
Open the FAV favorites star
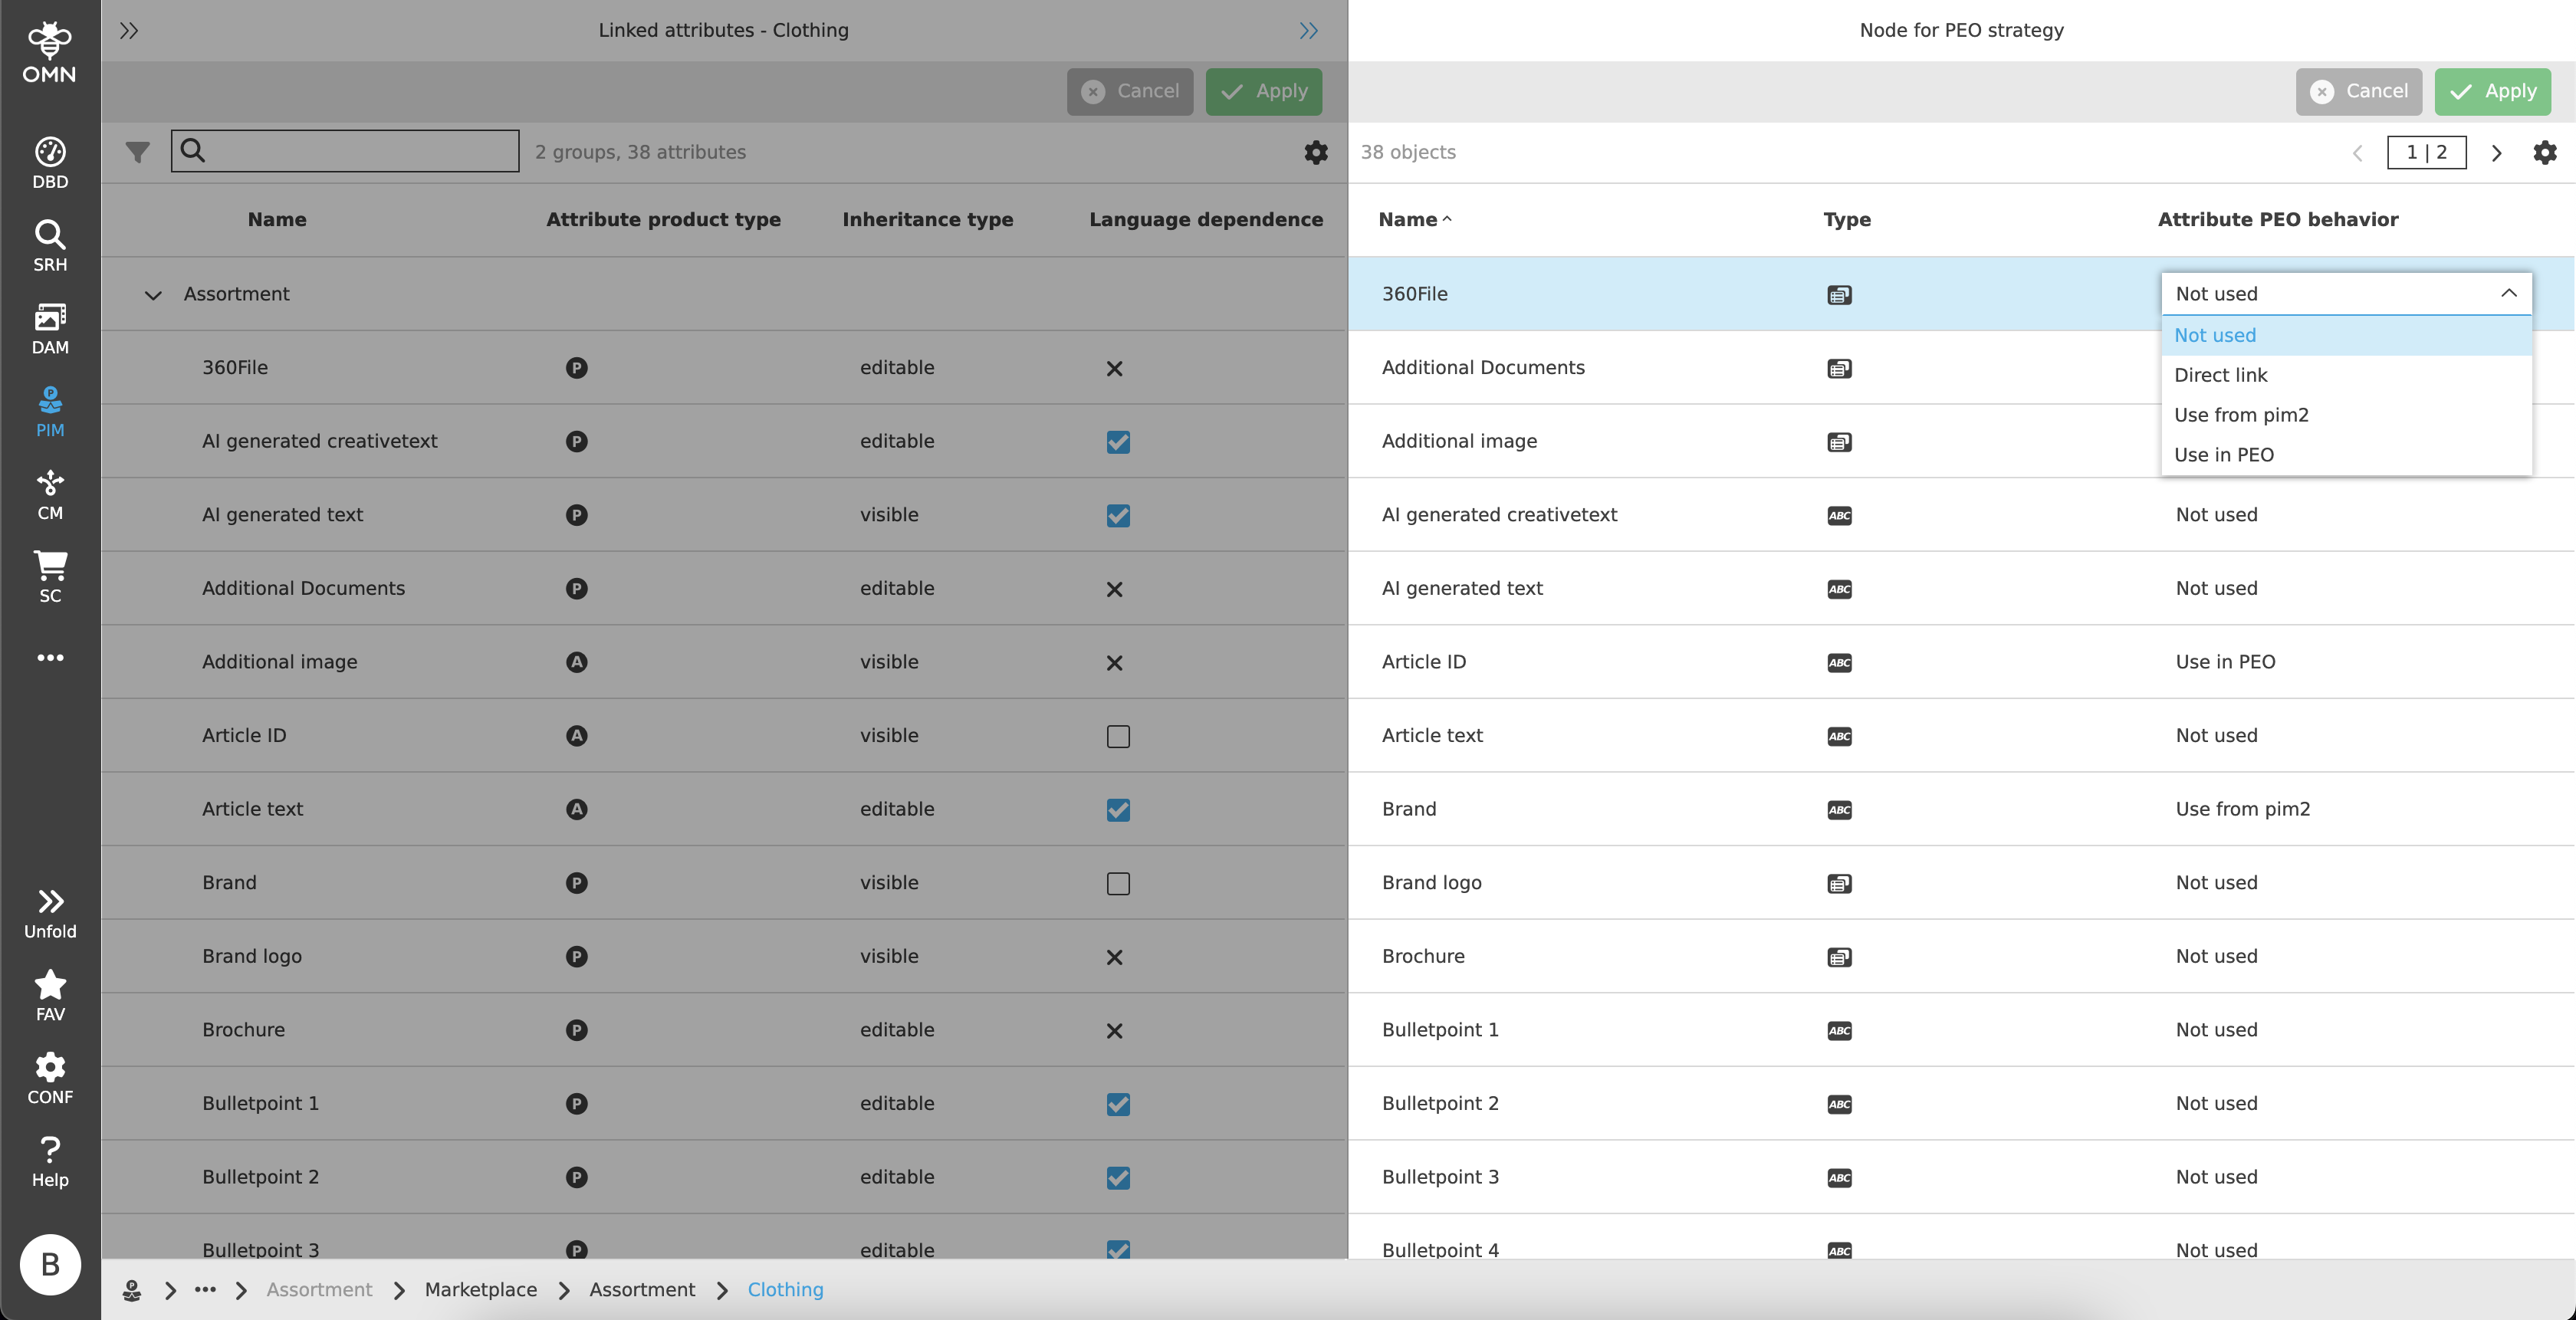(x=50, y=995)
